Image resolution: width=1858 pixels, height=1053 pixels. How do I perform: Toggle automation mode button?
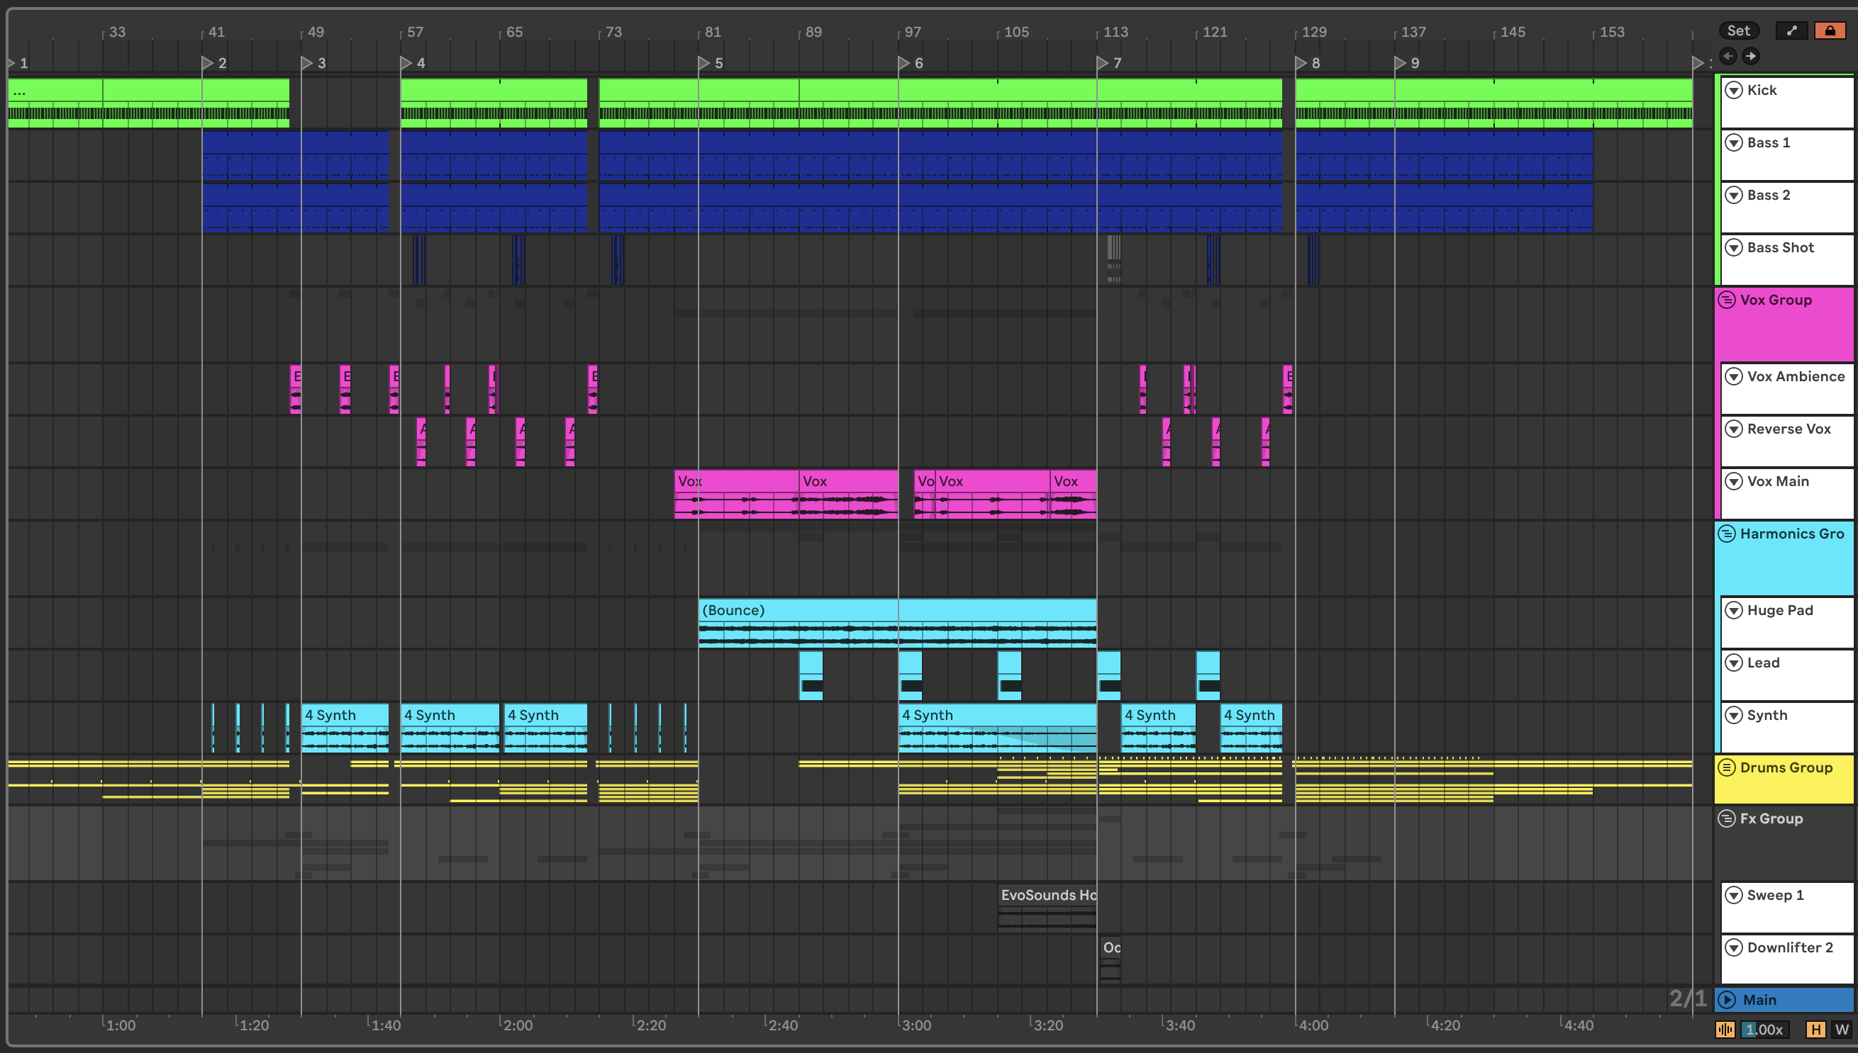(1791, 30)
